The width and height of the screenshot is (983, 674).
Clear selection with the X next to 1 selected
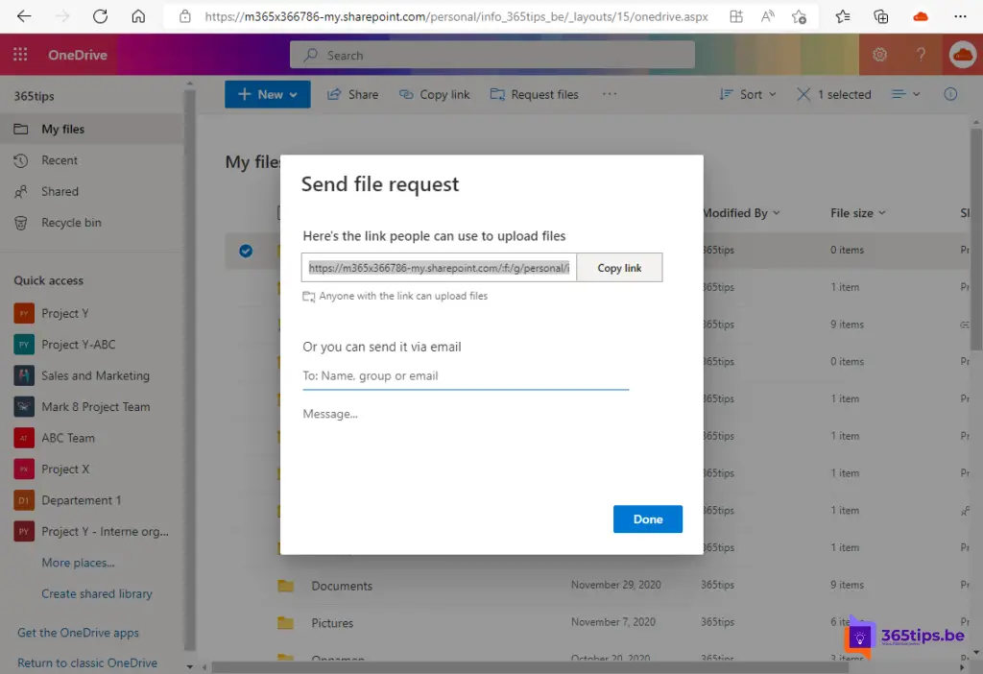(803, 94)
